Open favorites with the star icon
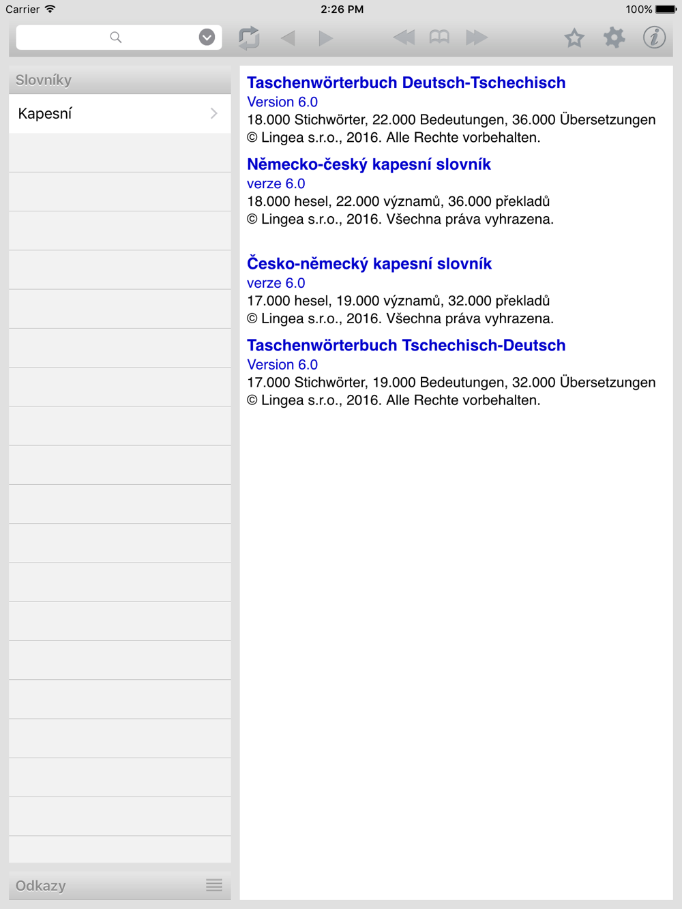The height and width of the screenshot is (909, 682). pos(574,38)
